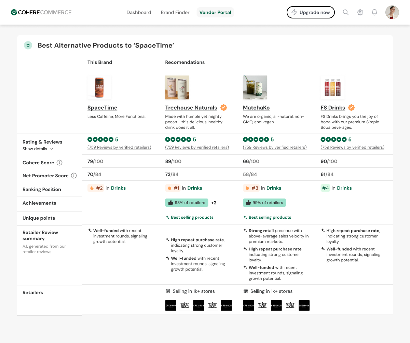Open the SpaceTime brand link
The width and height of the screenshot is (410, 343).
pos(102,108)
